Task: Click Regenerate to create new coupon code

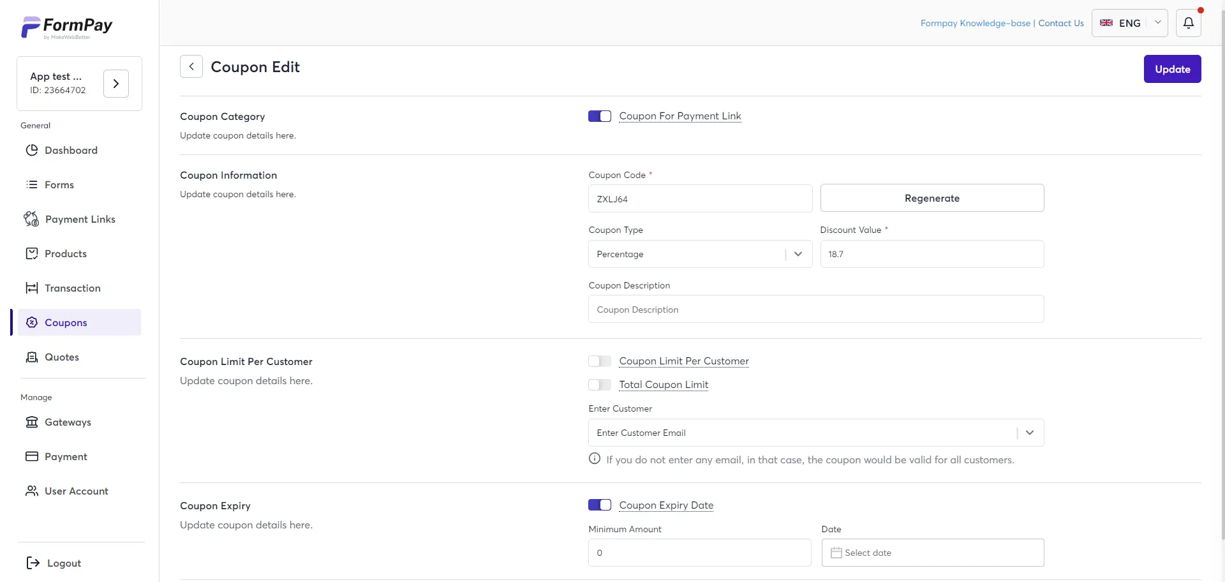Action: click(932, 198)
